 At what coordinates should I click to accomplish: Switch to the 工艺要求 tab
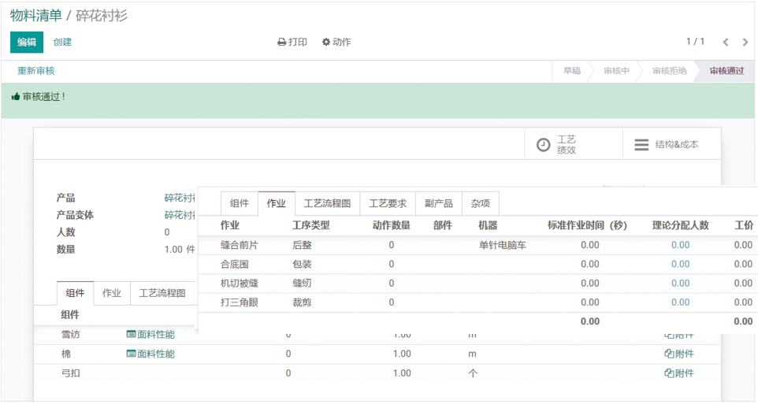[x=388, y=203]
